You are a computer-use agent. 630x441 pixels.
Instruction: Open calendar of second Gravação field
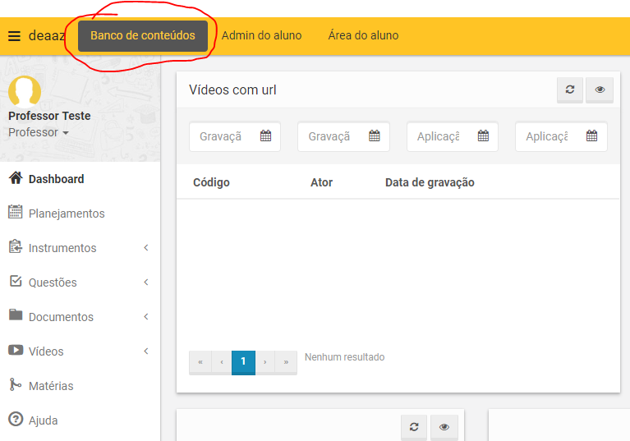coord(375,136)
